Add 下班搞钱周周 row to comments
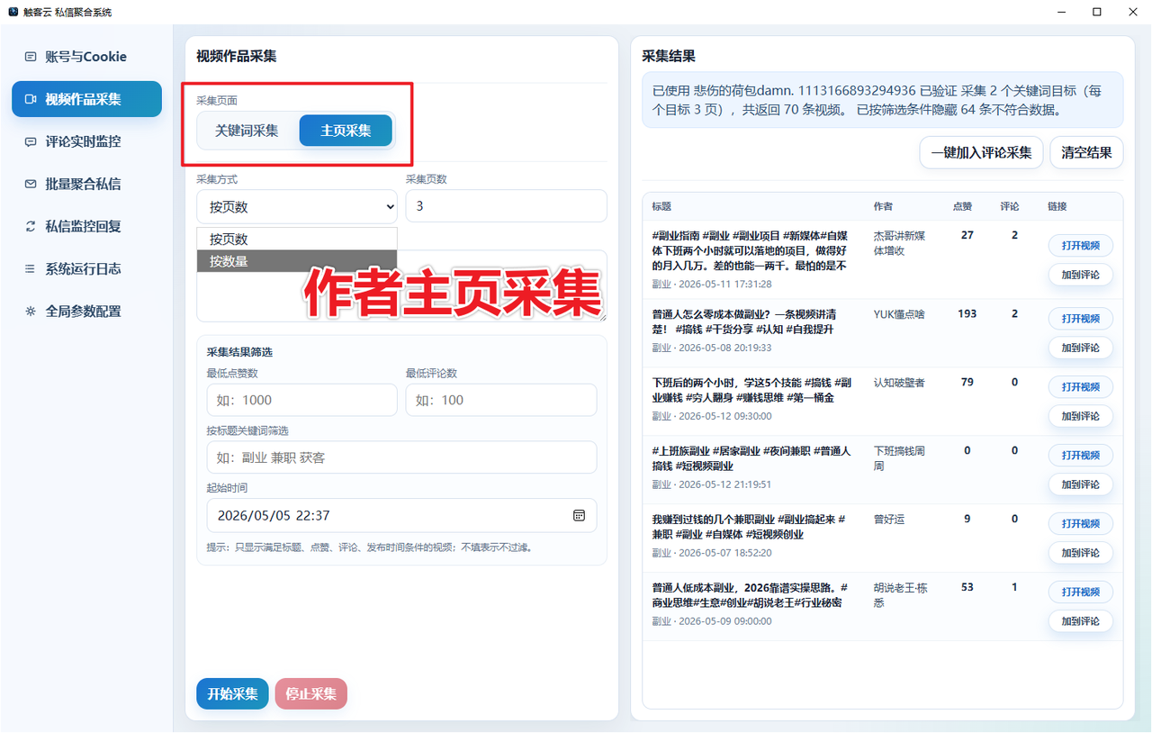The width and height of the screenshot is (1152, 733). point(1080,484)
